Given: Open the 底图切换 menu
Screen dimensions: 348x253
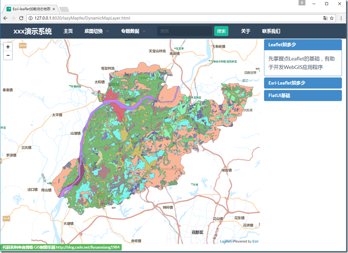Looking at the screenshot, I should click(x=94, y=31).
